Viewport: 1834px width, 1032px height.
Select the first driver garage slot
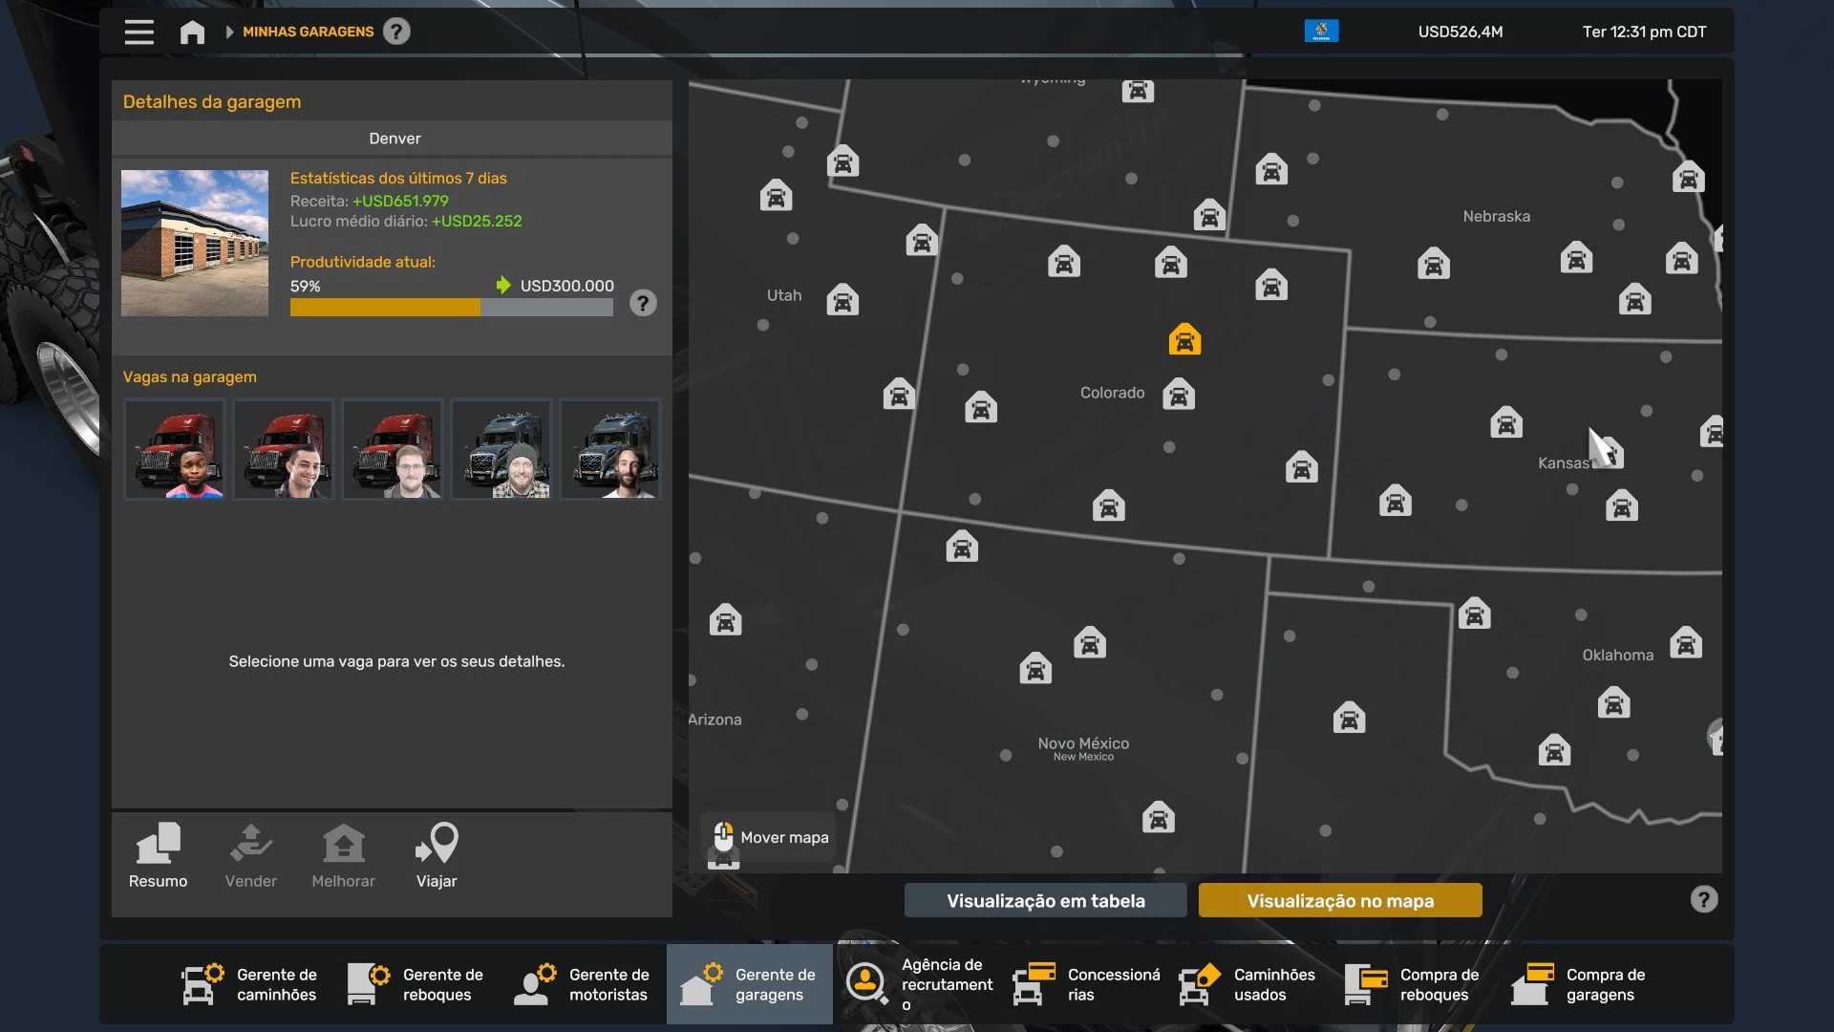175,449
